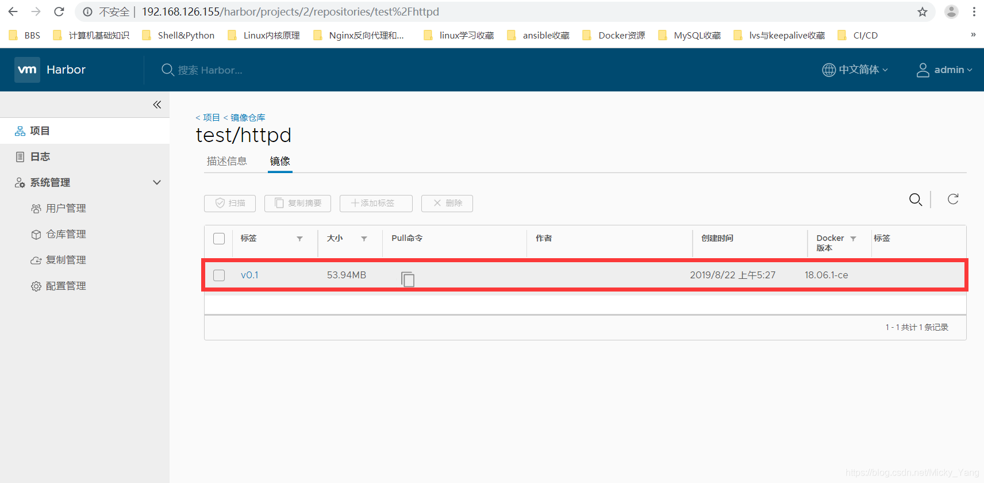The width and height of the screenshot is (984, 483).
Task: Open 项目 in the sidebar
Action: click(x=84, y=131)
